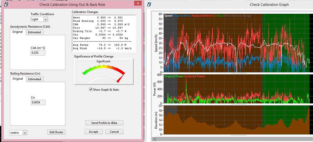The height and width of the screenshot is (142, 313).
Task: Click the Accept button
Action: tap(93, 132)
